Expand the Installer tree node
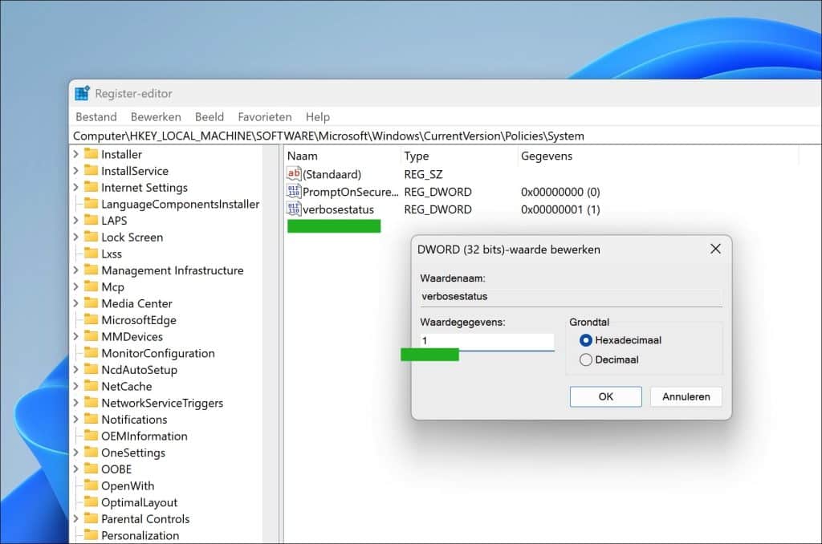822x544 pixels. point(76,154)
